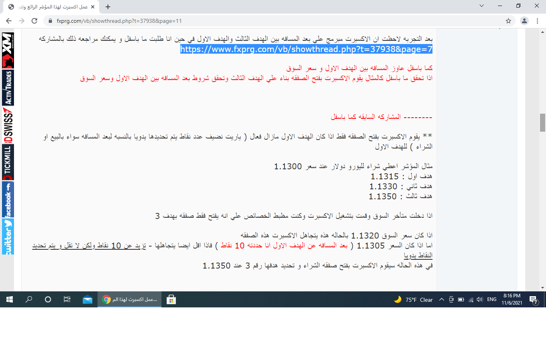The image size is (546, 337).
Task: Open the Chrome profile avatar icon
Action: [524, 21]
